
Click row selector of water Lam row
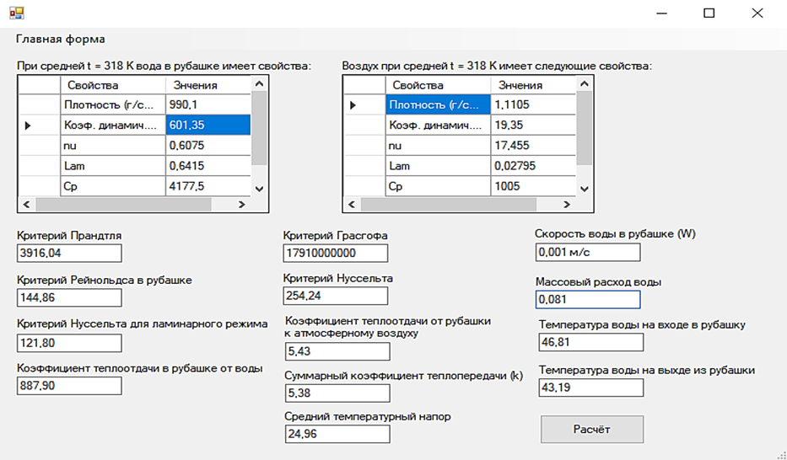[x=40, y=166]
